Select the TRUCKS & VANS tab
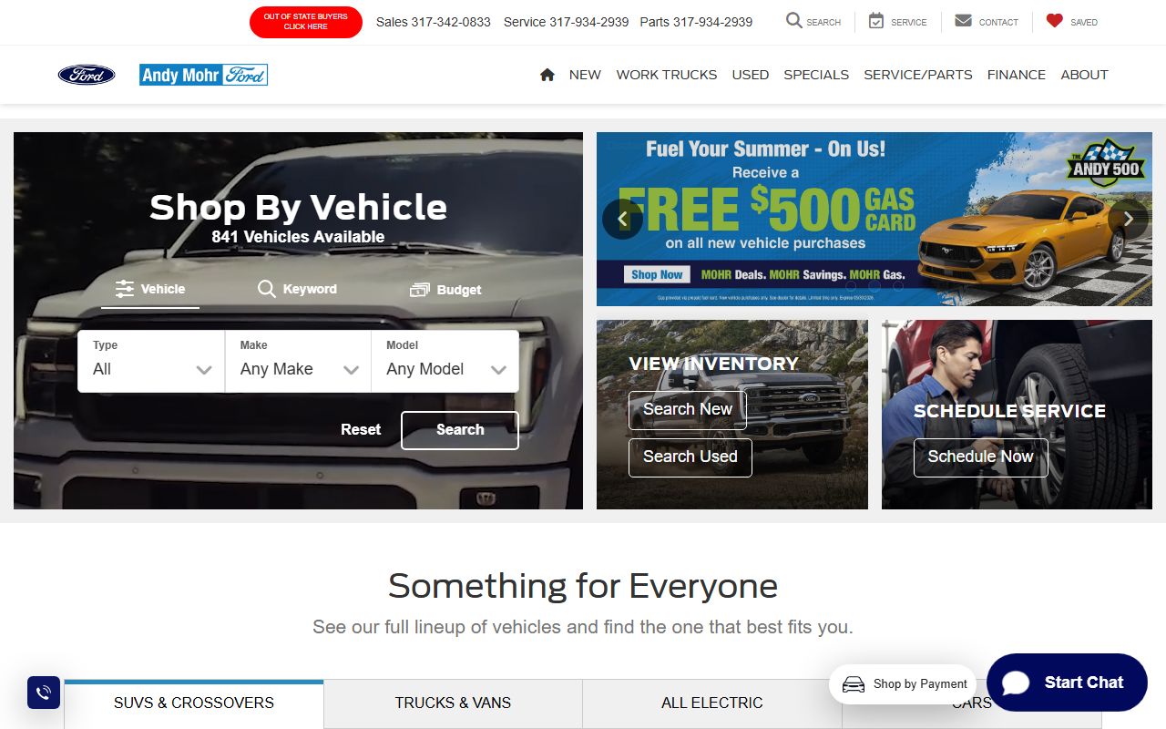The height and width of the screenshot is (729, 1166). pyautogui.click(x=453, y=703)
